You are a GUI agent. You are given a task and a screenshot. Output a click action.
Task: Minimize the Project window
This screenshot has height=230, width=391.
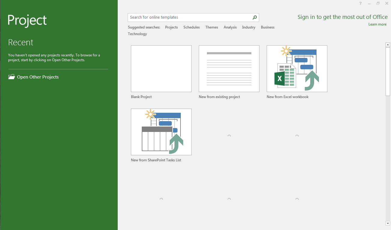(x=369, y=3)
